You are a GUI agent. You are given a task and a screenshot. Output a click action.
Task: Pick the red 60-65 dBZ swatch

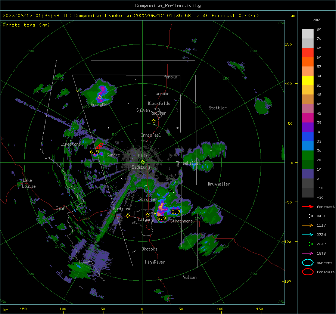(x=308, y=53)
